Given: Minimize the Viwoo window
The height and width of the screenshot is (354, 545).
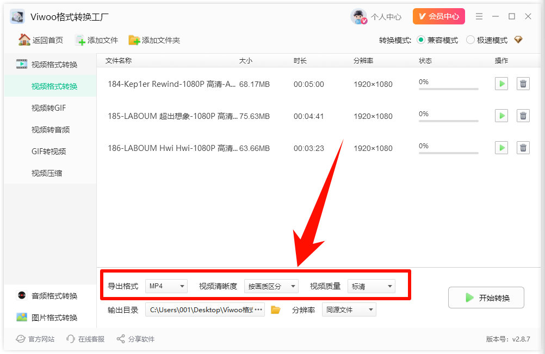Looking at the screenshot, I should [x=496, y=16].
